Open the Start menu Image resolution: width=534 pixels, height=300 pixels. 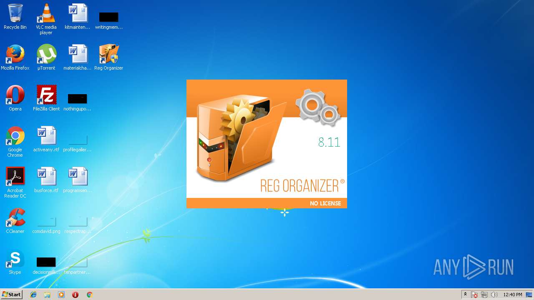11,295
